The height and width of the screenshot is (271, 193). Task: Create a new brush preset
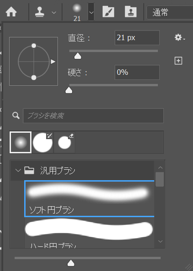coord(178,61)
